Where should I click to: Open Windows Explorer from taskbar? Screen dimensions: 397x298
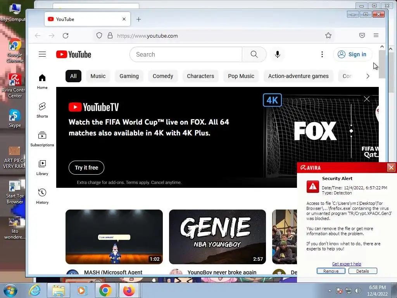[59, 290]
